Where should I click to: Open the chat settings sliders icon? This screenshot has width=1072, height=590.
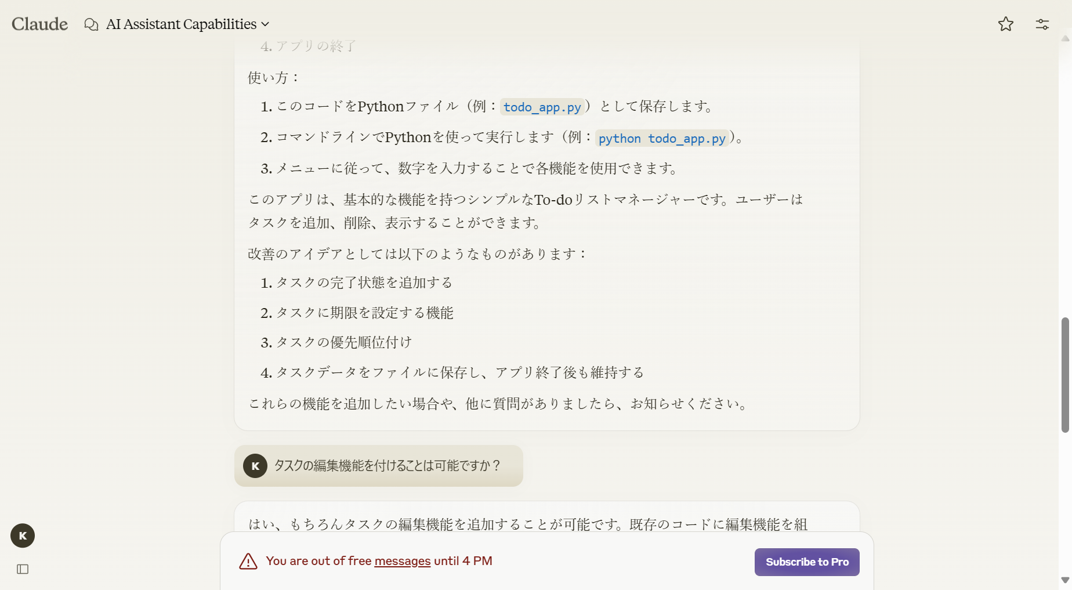tap(1042, 24)
